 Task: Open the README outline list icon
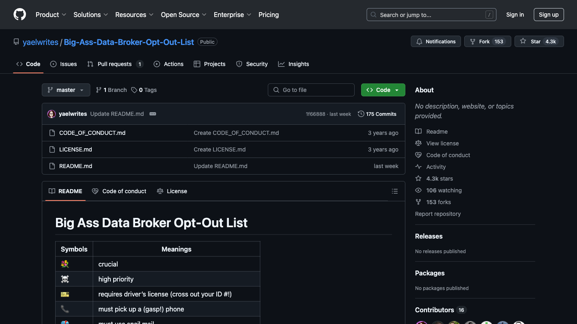[395, 191]
